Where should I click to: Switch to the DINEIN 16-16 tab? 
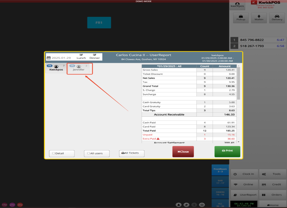point(220,194)
